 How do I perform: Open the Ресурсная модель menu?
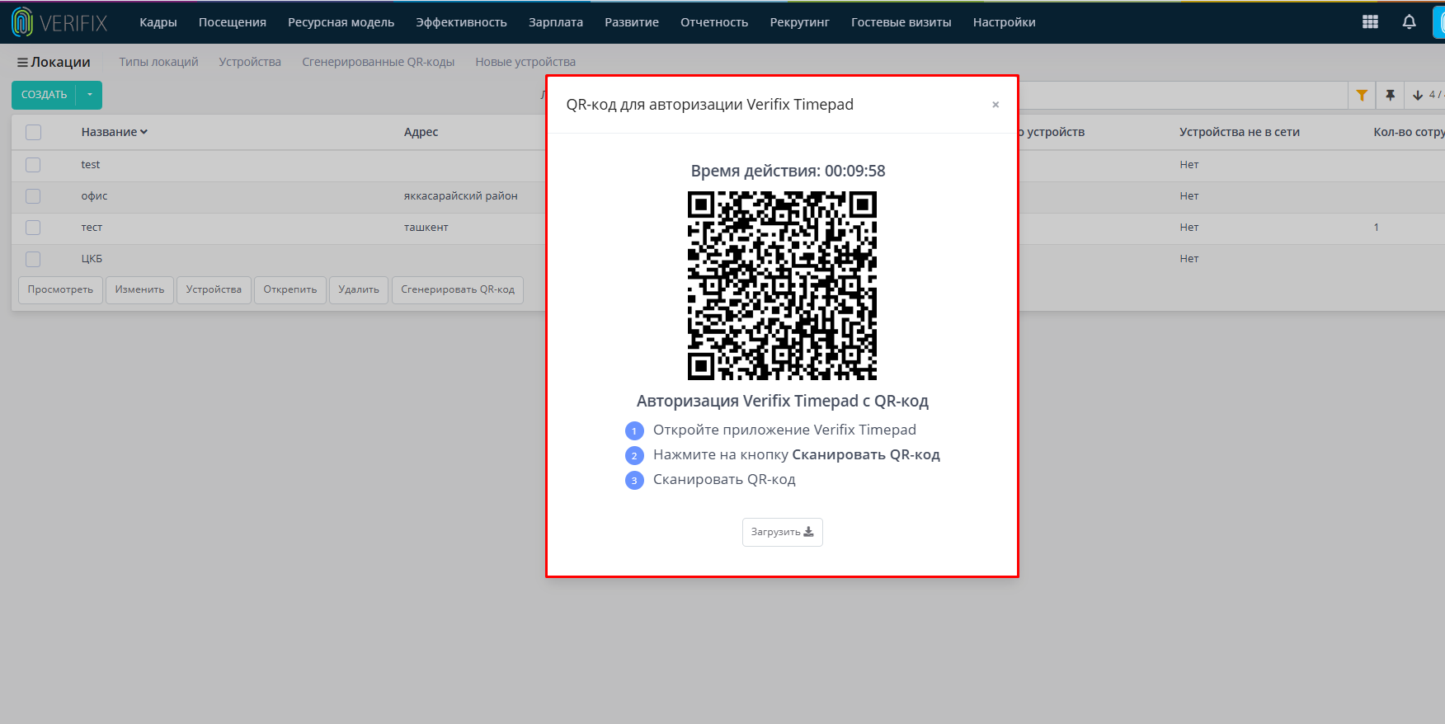(x=341, y=22)
